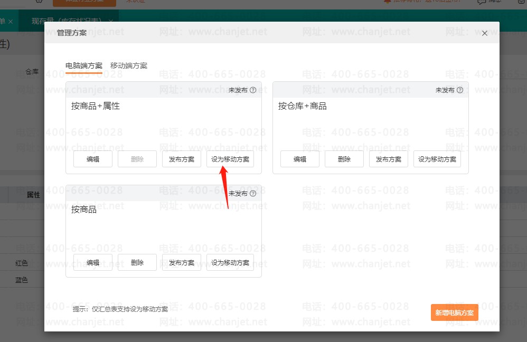Click 删除 on the 按仓库+商品 card

tap(344, 159)
